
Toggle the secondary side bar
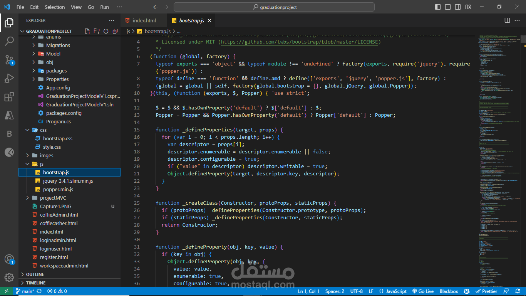(x=457, y=7)
